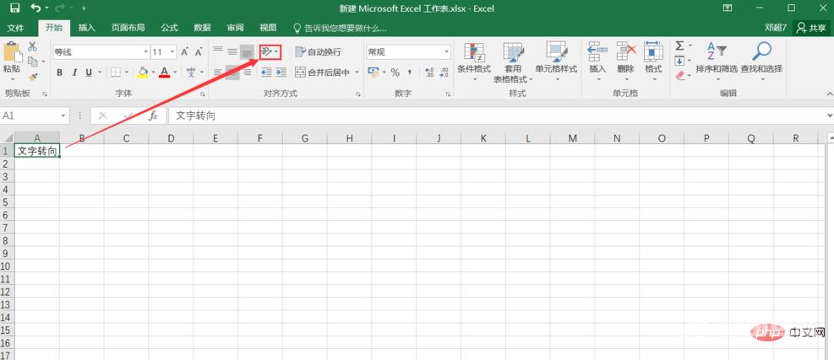The width and height of the screenshot is (834, 360).
Task: Toggle Bold formatting
Action: point(60,73)
